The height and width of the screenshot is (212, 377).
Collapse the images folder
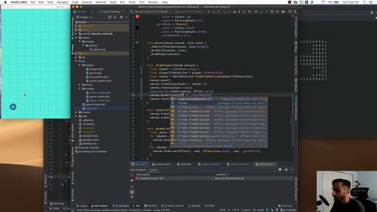click(80, 42)
